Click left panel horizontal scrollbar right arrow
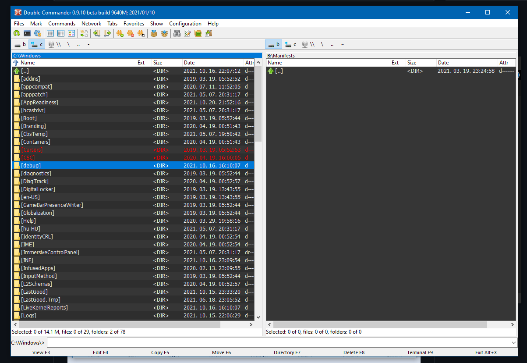This screenshot has height=363, width=527. 251,325
